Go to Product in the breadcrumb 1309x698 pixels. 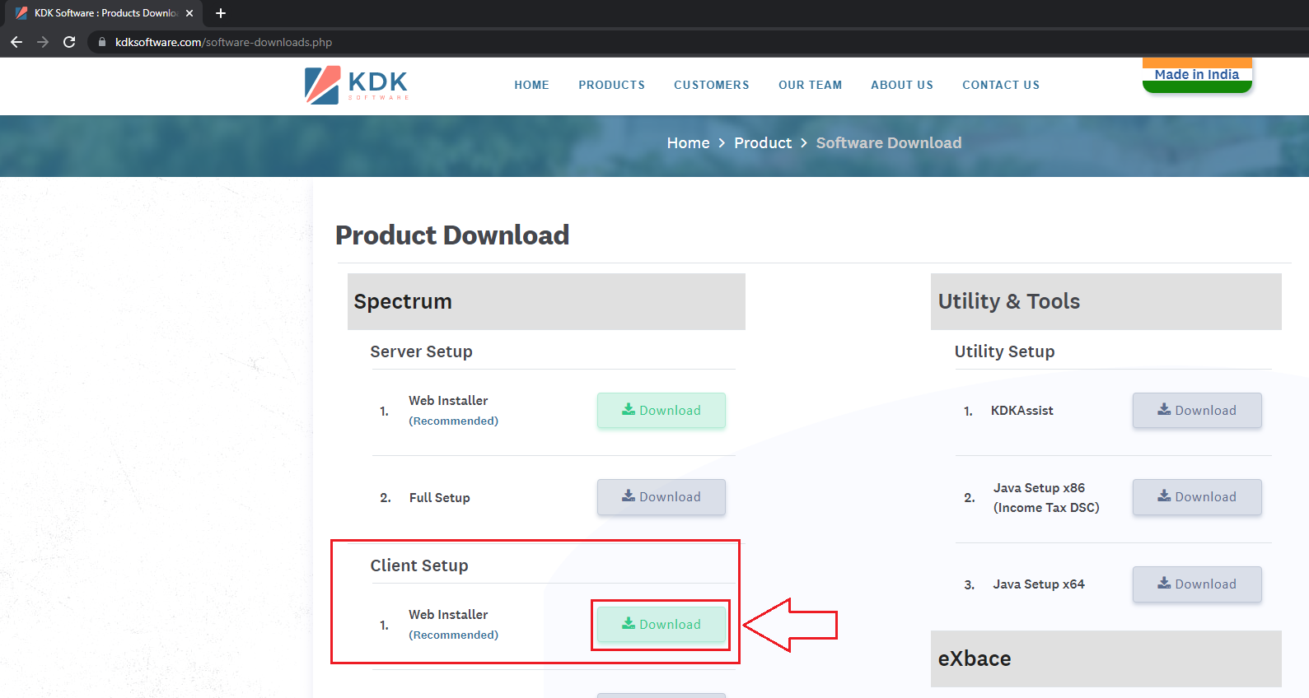click(763, 143)
